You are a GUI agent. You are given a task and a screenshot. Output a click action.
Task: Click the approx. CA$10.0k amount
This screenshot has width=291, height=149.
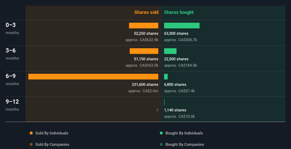click(179, 116)
